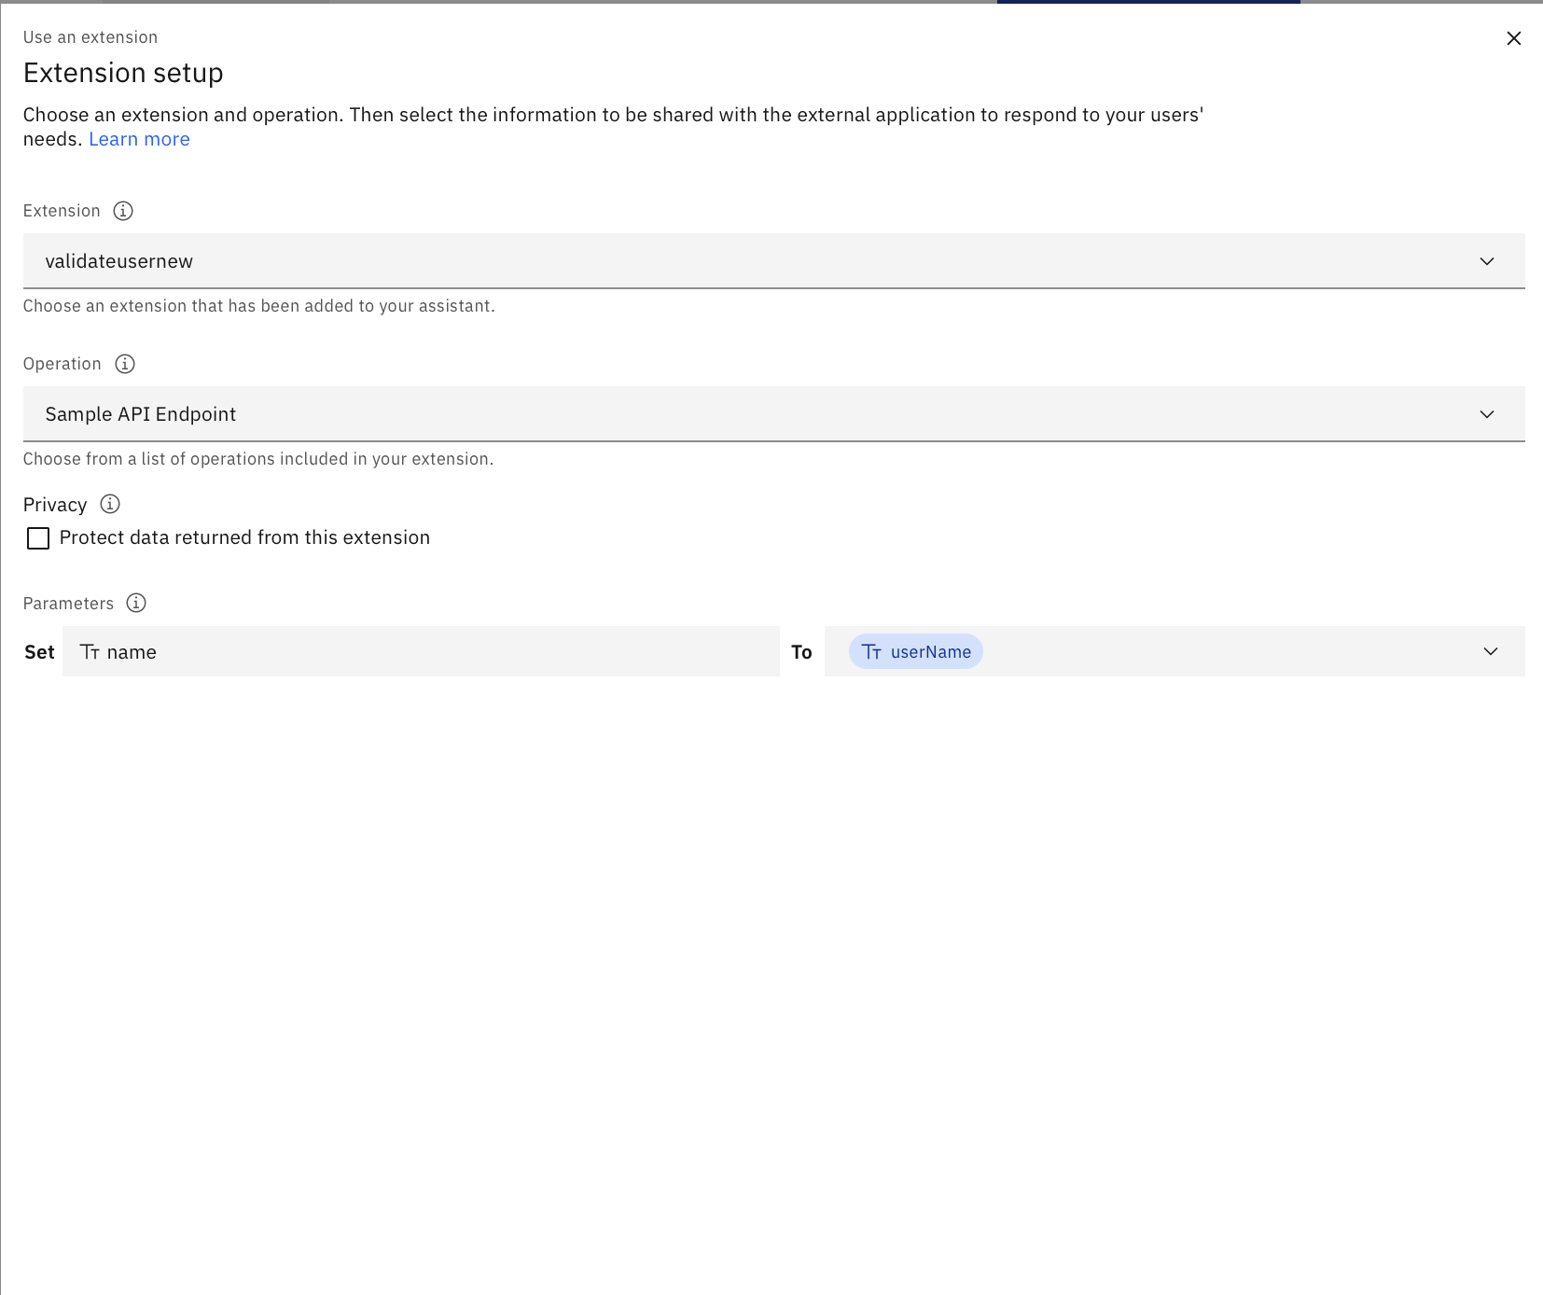Viewport: 1543px width, 1295px height.
Task: Expand the Operation dropdown chevron arrow
Action: 1487,414
